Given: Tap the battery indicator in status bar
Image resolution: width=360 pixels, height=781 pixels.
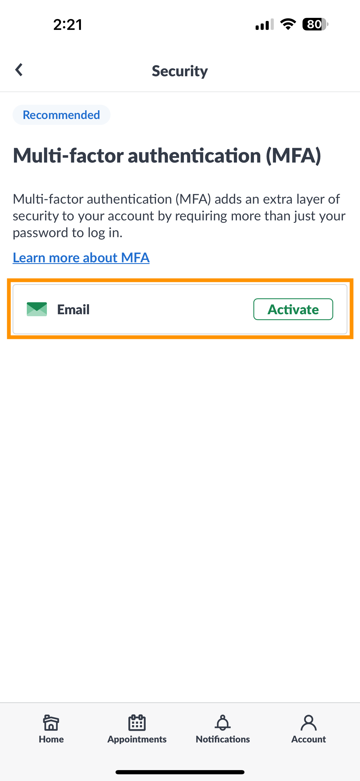Looking at the screenshot, I should [315, 24].
